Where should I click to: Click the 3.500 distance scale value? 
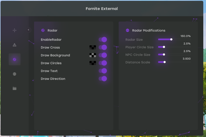187,59
